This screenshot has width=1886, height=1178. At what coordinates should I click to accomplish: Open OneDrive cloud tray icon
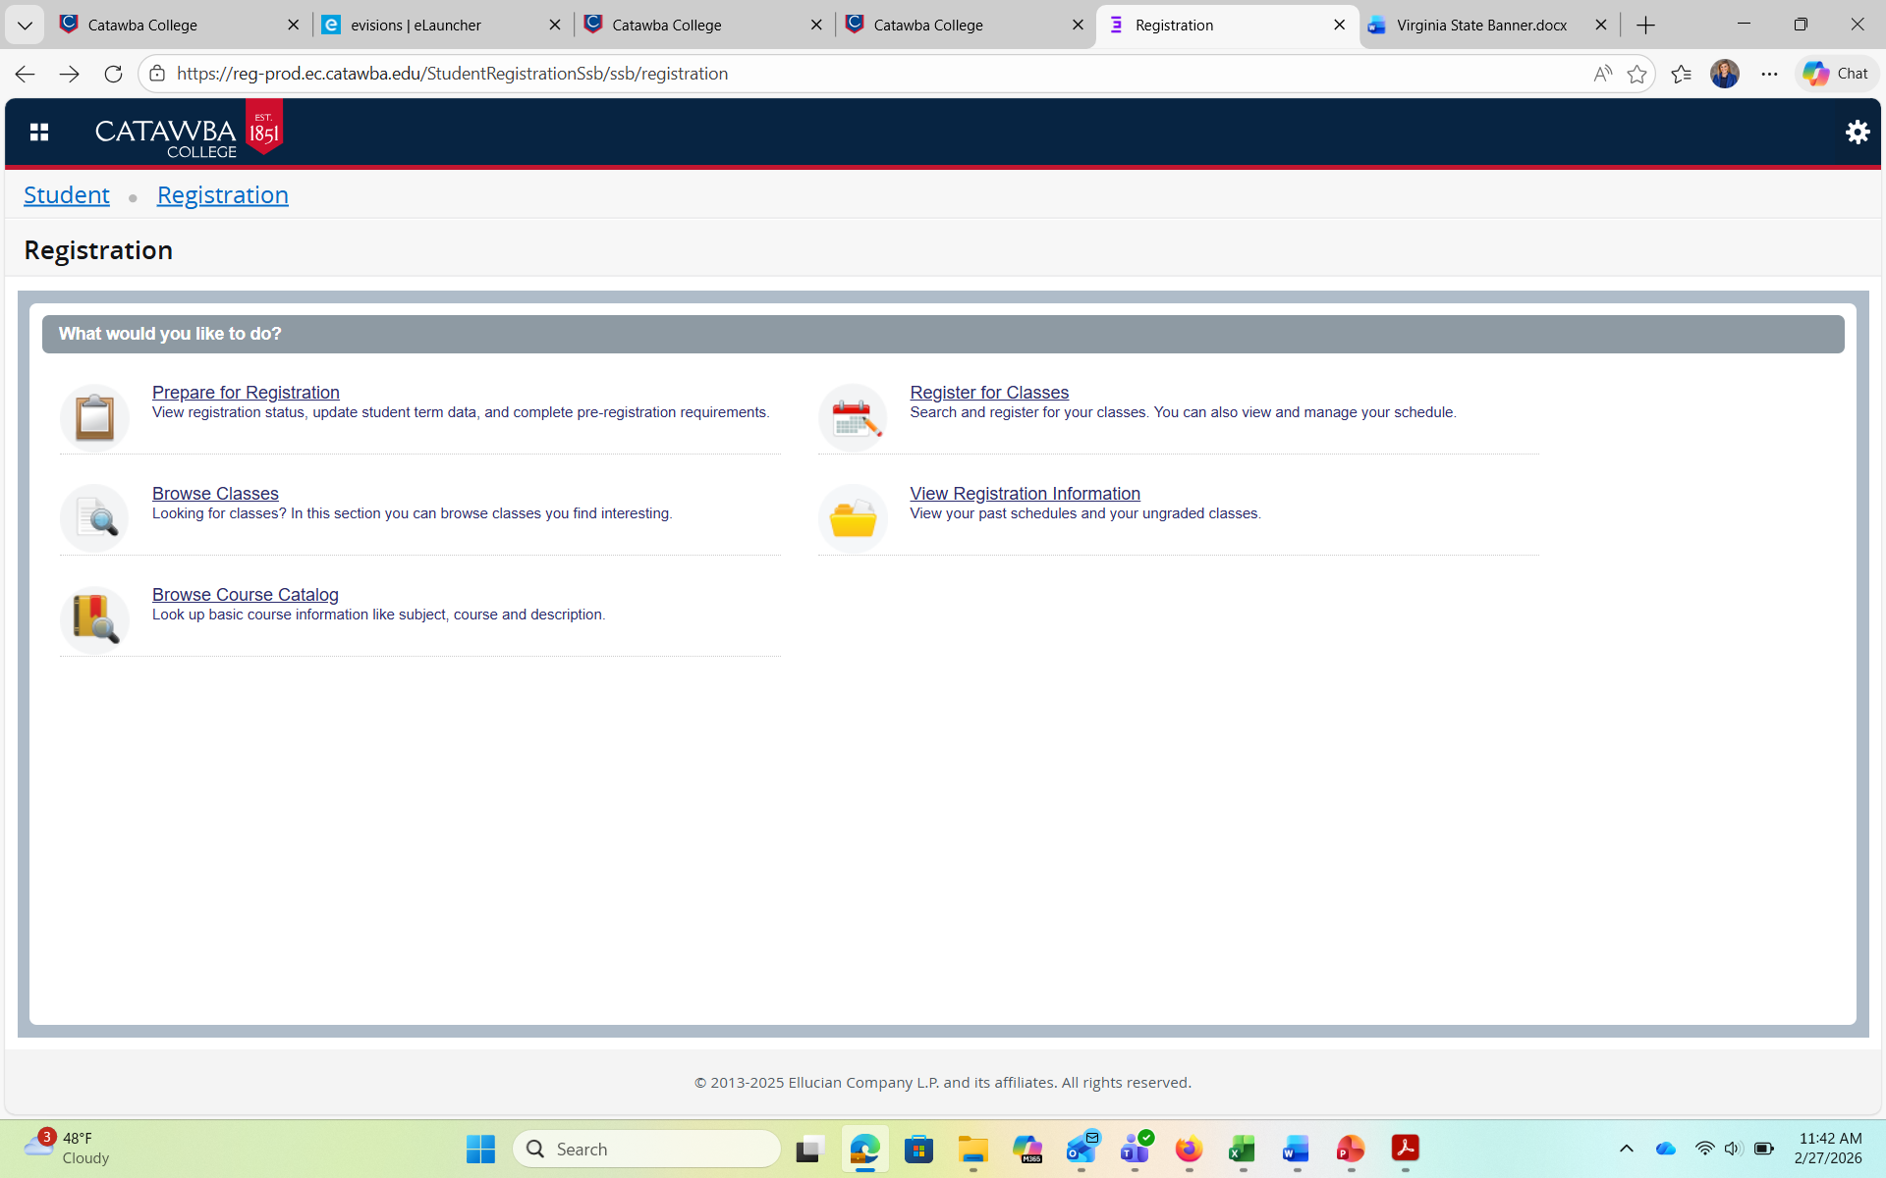pos(1666,1149)
